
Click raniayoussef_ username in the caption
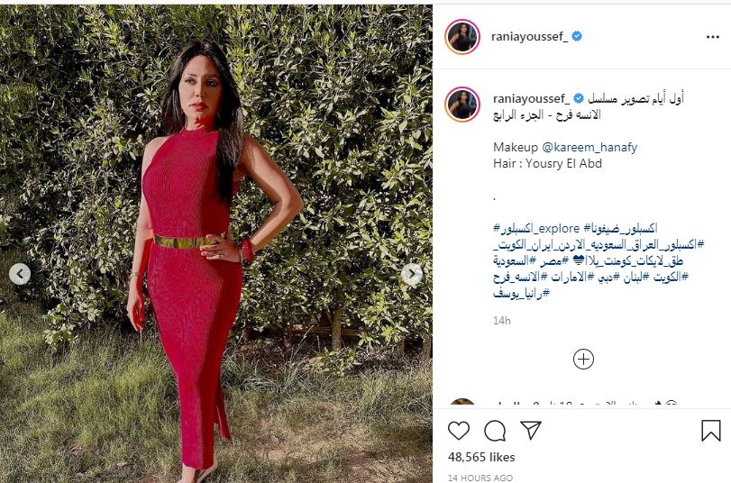click(532, 98)
